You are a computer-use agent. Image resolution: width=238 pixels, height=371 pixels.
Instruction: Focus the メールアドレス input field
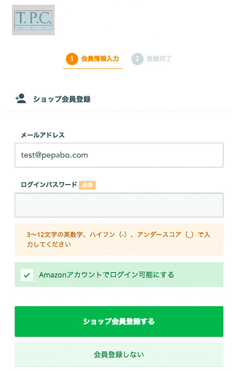tap(119, 155)
